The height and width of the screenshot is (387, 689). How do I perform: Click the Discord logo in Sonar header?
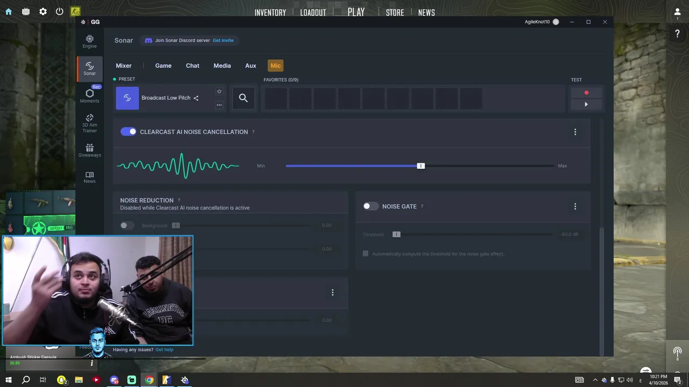click(149, 40)
